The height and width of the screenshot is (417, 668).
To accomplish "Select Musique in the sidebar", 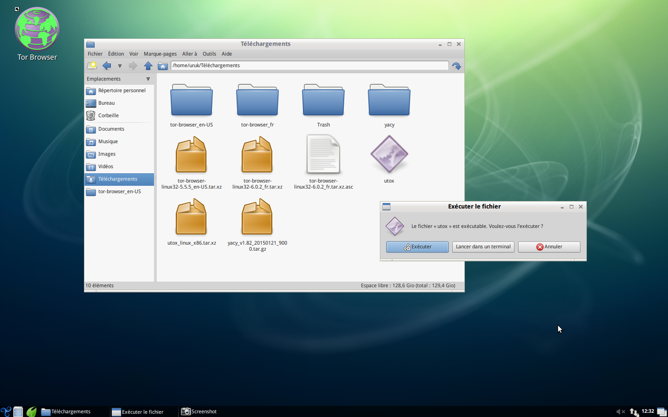I will (x=119, y=142).
